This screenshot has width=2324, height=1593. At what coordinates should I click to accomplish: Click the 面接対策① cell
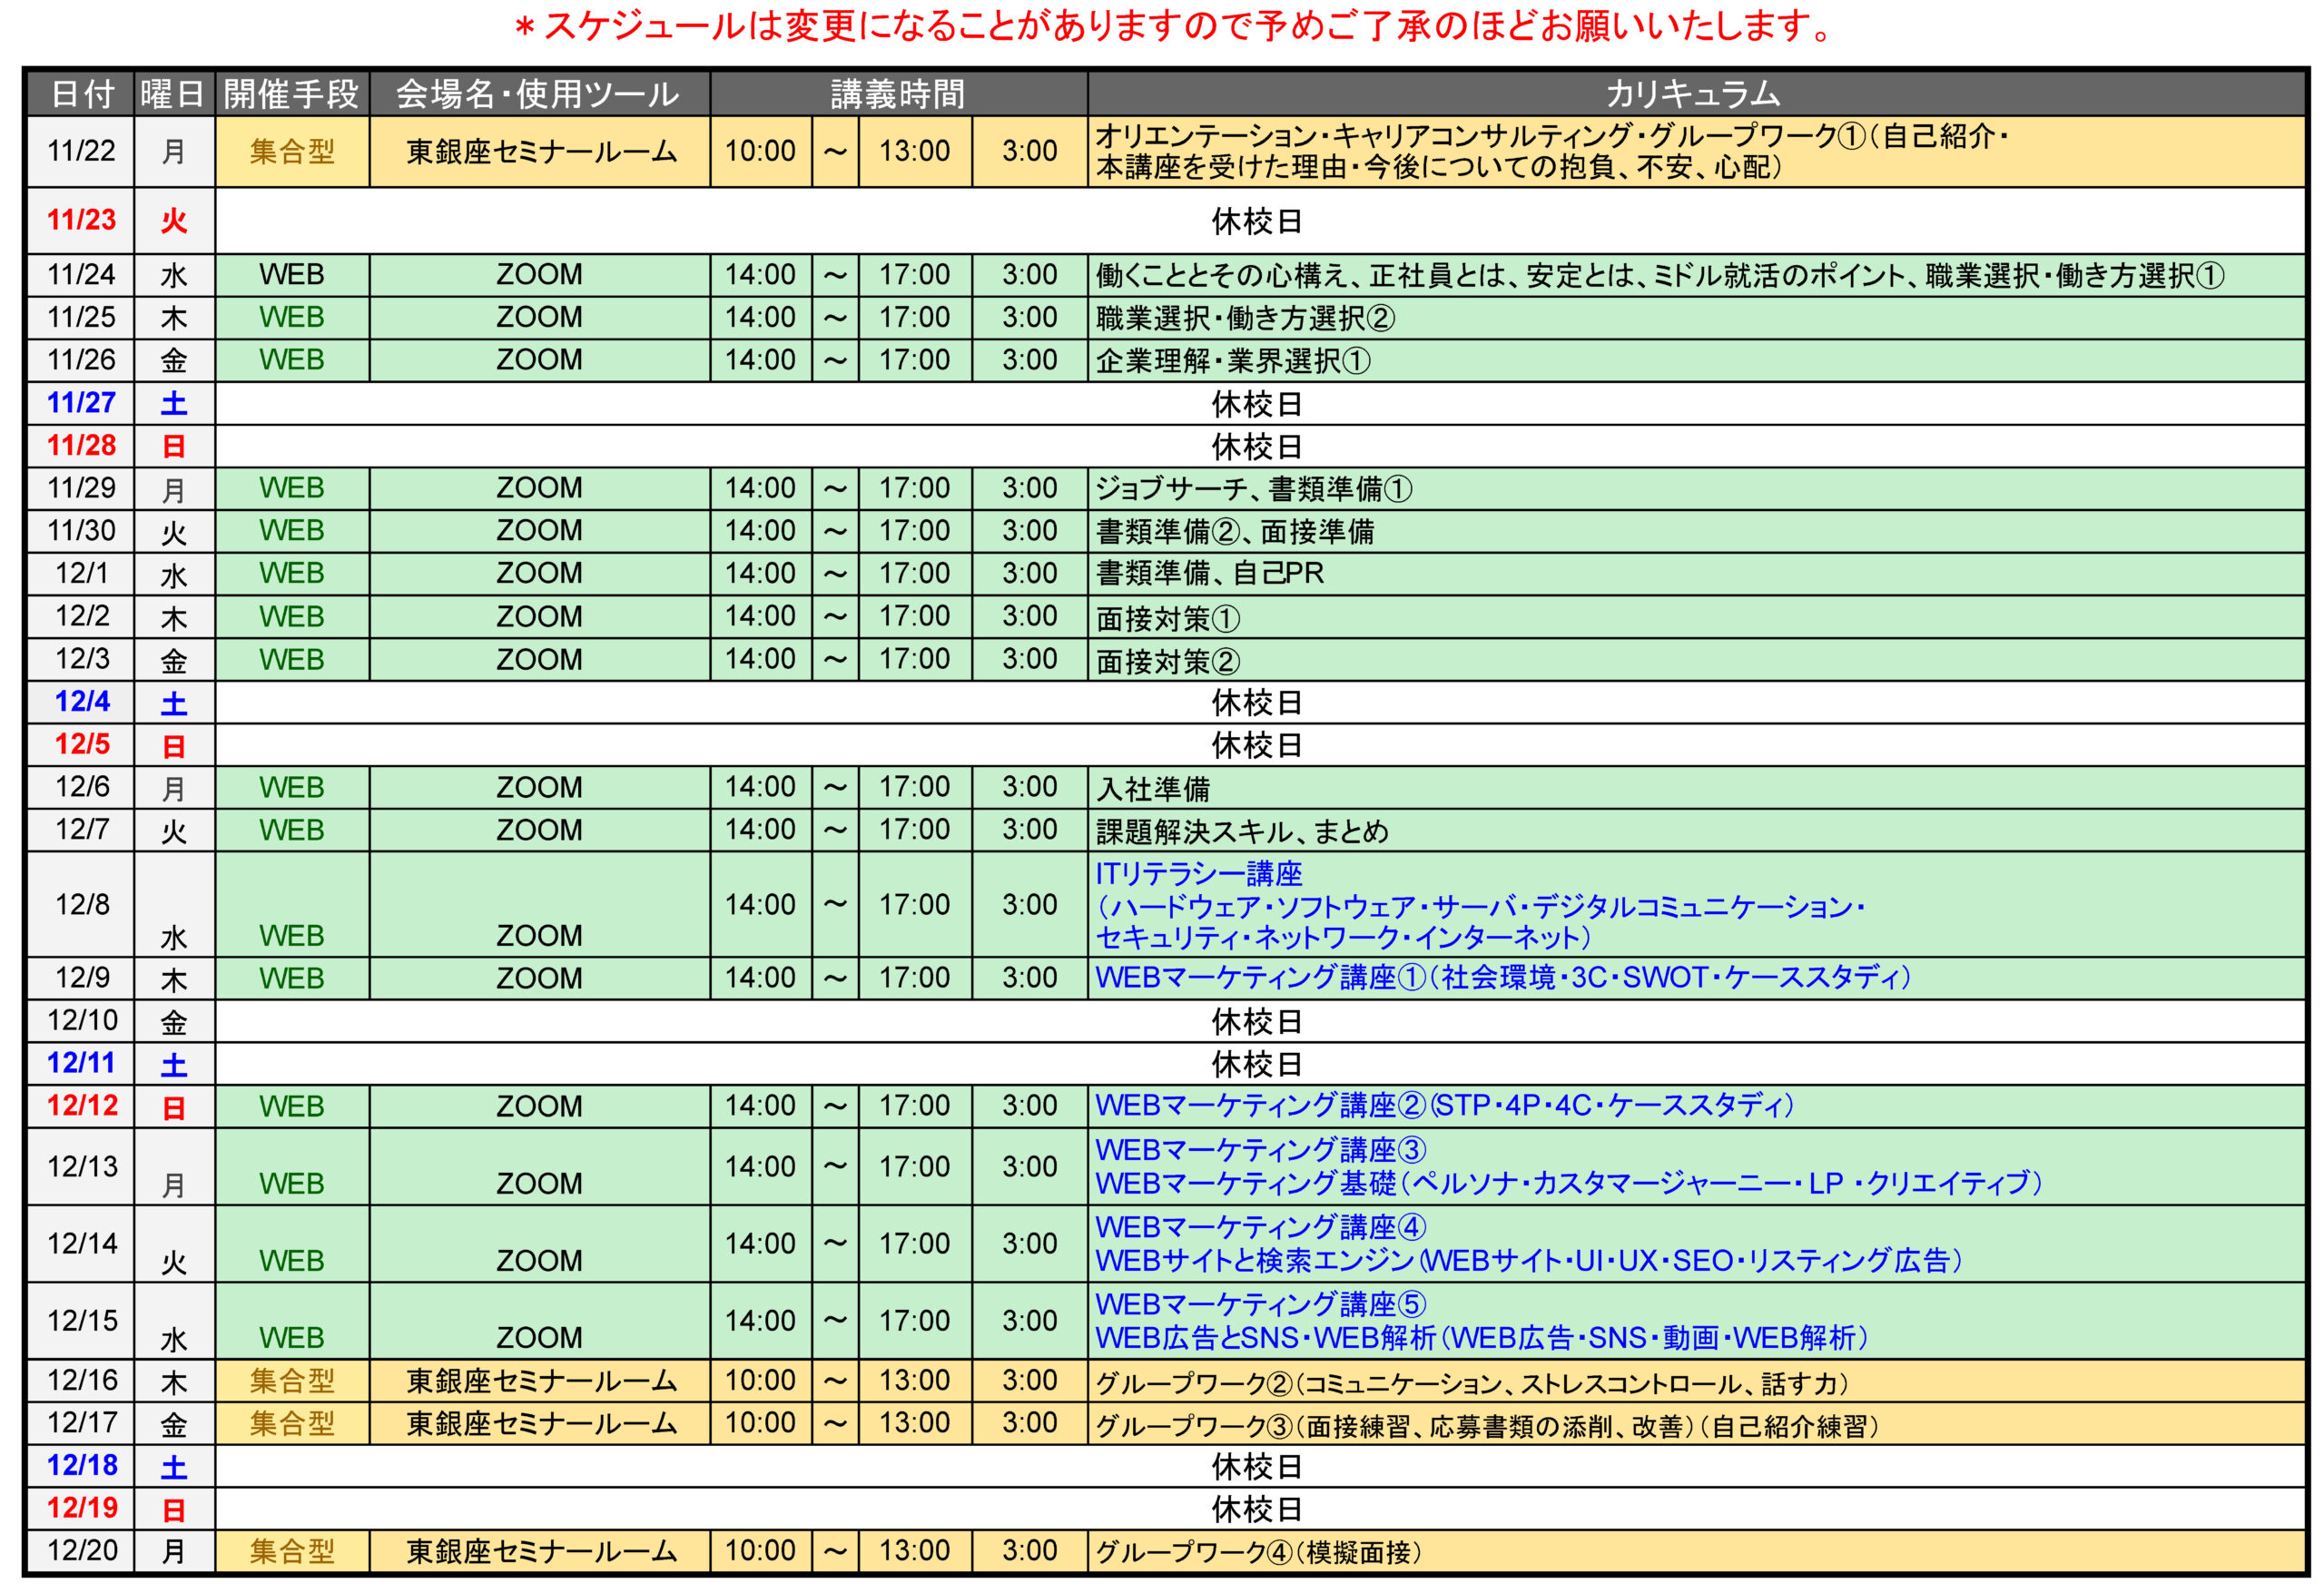[x=1696, y=617]
